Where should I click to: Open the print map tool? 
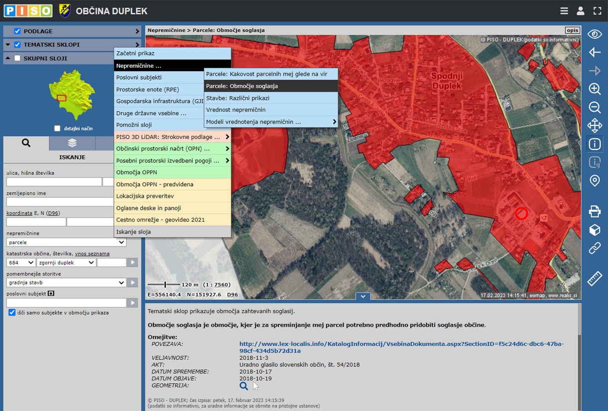(x=595, y=211)
